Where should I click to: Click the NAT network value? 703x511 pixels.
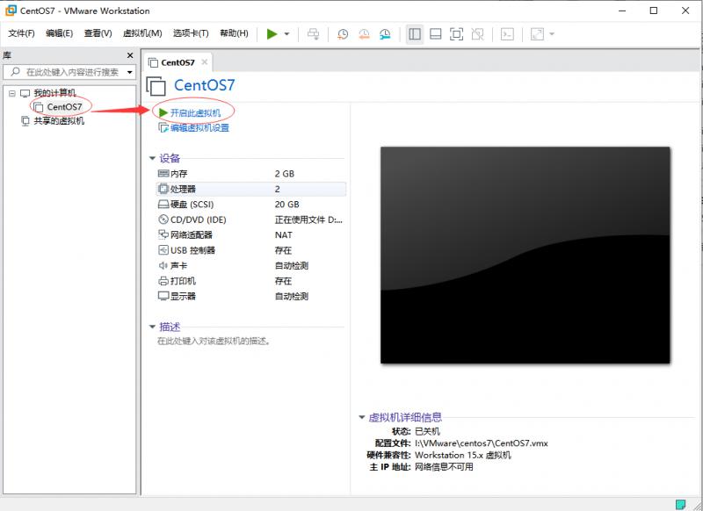283,235
